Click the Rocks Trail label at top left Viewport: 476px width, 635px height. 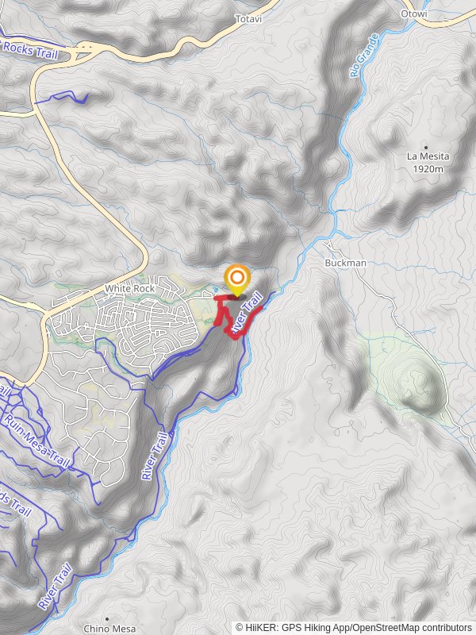pos(29,48)
